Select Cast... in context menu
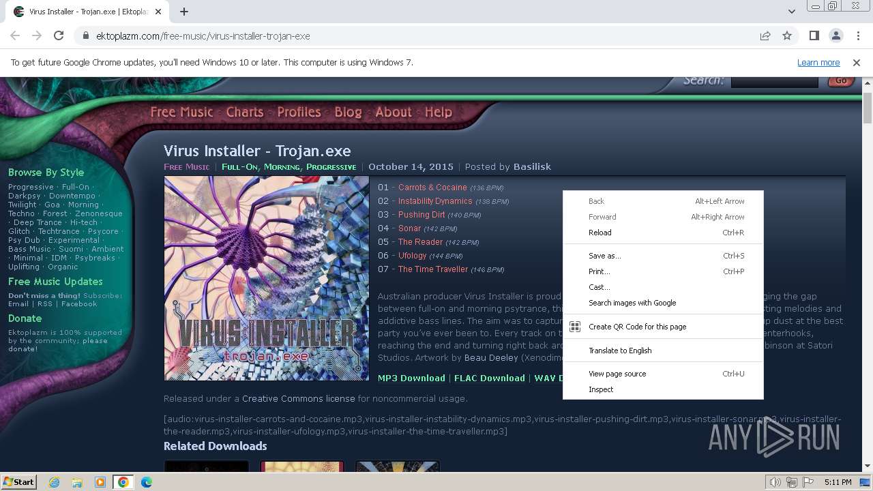873x491 pixels. coord(663,287)
